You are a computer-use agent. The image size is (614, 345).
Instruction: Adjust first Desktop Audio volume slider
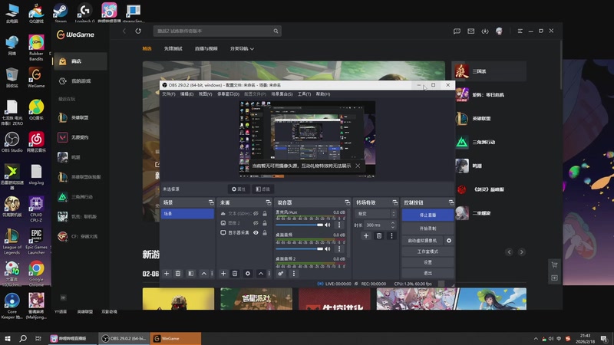[x=299, y=248]
